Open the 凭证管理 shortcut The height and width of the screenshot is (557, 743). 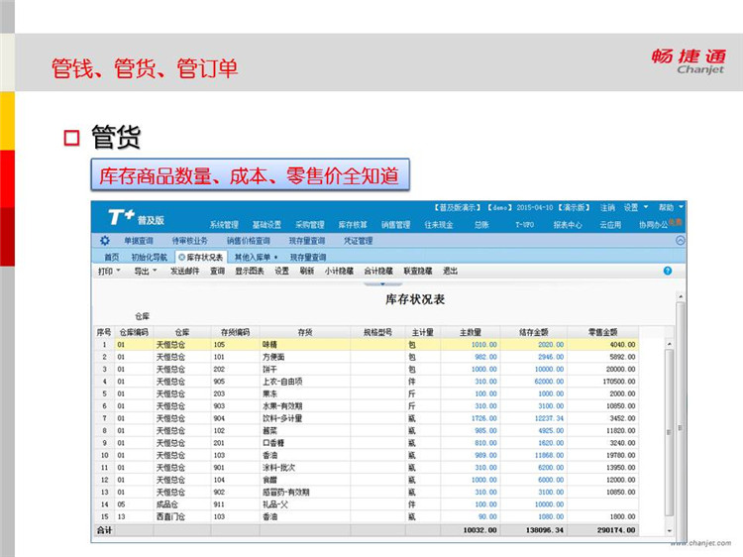pyautogui.click(x=359, y=241)
